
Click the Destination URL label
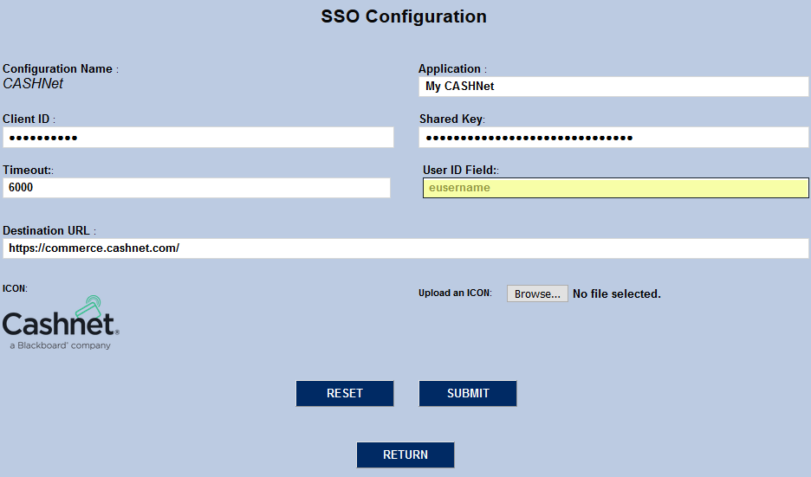pos(47,231)
